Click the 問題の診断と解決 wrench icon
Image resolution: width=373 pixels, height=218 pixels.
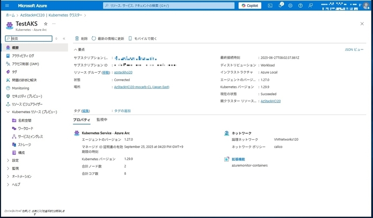(8, 80)
